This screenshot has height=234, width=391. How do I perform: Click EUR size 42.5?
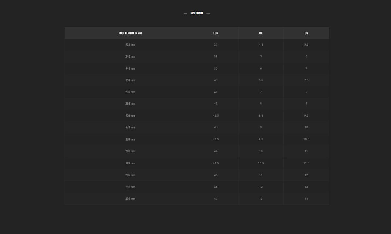(x=216, y=115)
